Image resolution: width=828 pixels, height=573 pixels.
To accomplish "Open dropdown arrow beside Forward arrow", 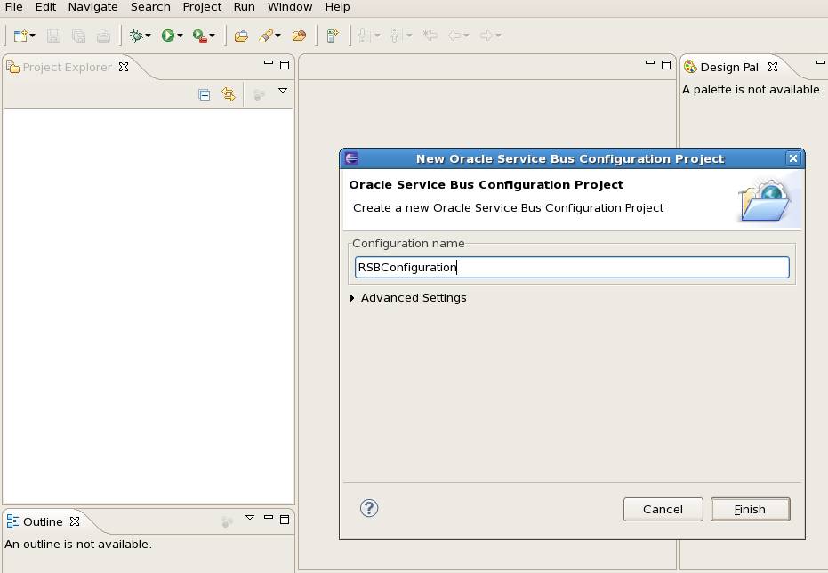I will (498, 36).
